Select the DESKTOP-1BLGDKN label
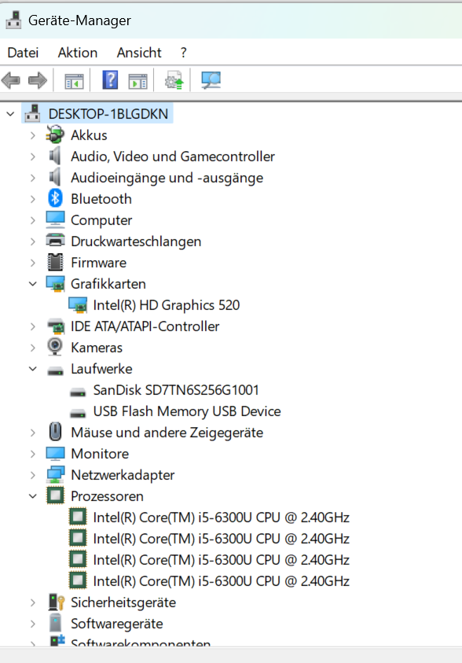462x663 pixels. (108, 114)
